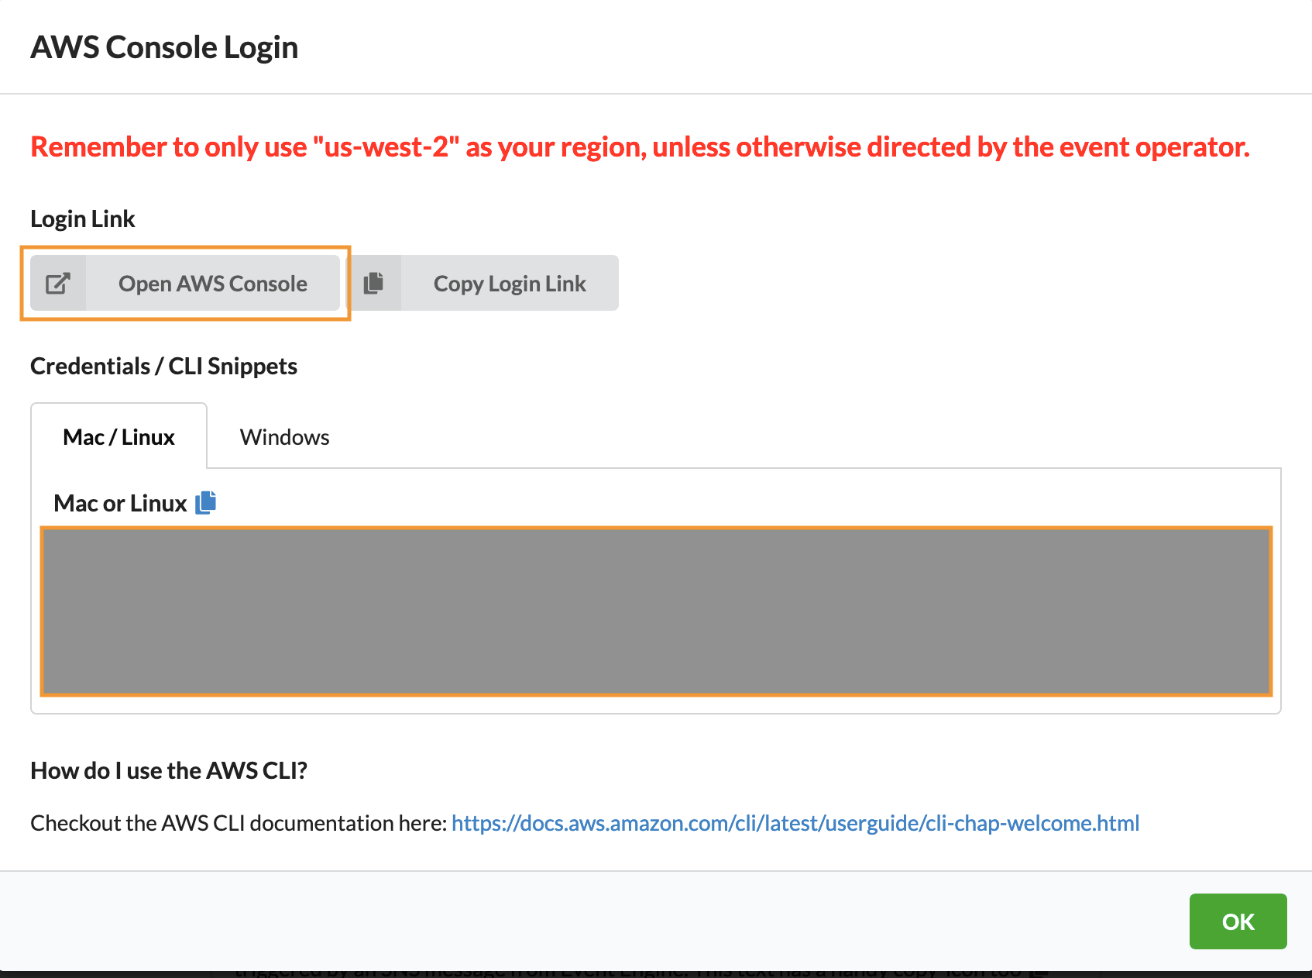Click the red us-west-2 region reminder text

[640, 147]
